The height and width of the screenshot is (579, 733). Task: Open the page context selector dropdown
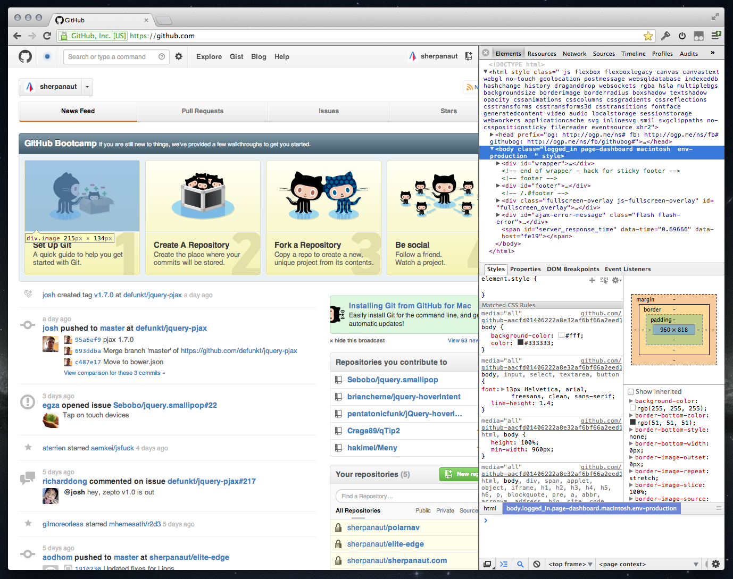tap(649, 564)
